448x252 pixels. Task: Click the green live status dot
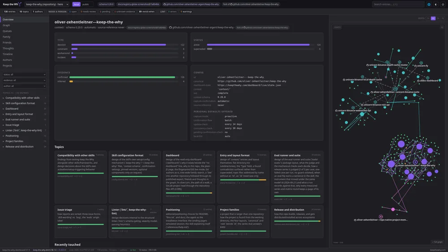point(131,250)
